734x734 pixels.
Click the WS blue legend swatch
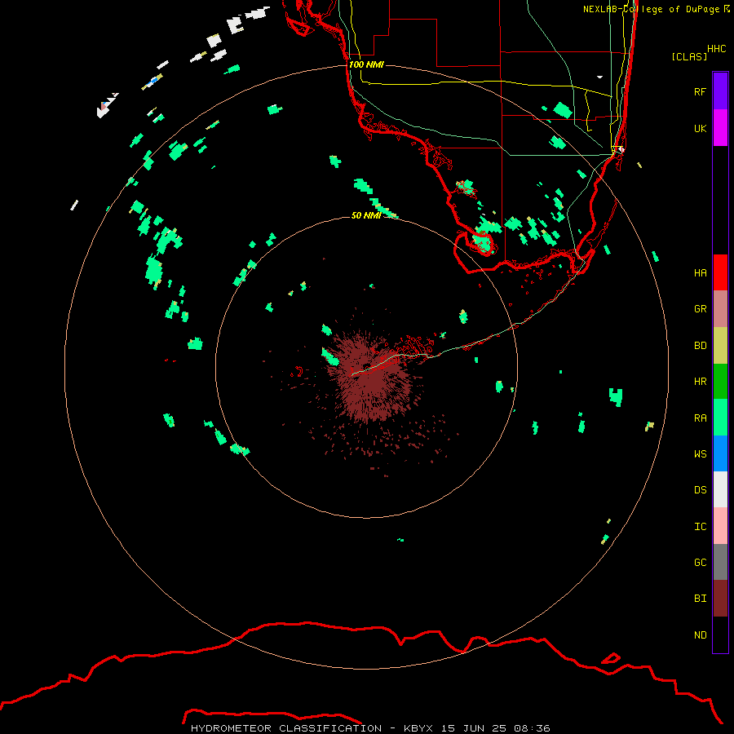[720, 453]
